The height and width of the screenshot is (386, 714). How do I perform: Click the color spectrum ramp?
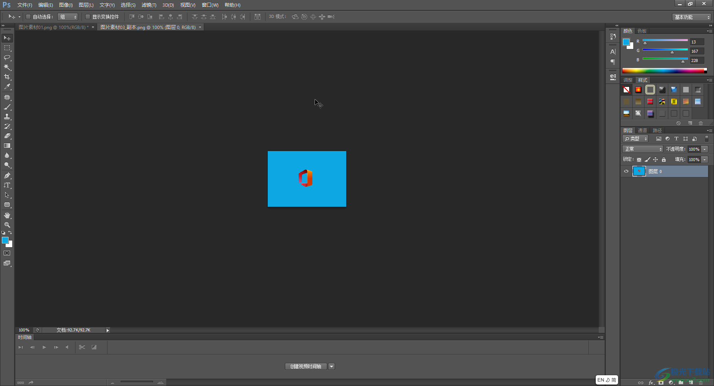pos(665,71)
